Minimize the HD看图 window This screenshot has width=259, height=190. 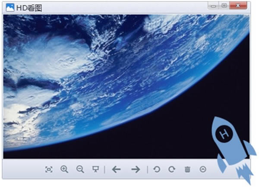[213, 6]
